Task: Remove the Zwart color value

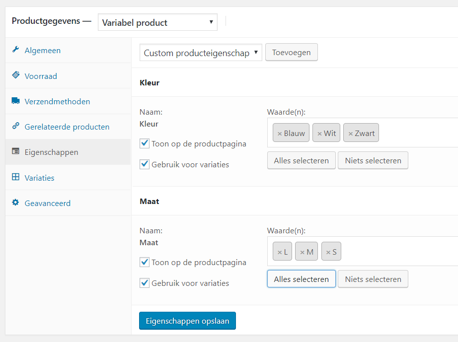Action: pyautogui.click(x=351, y=134)
